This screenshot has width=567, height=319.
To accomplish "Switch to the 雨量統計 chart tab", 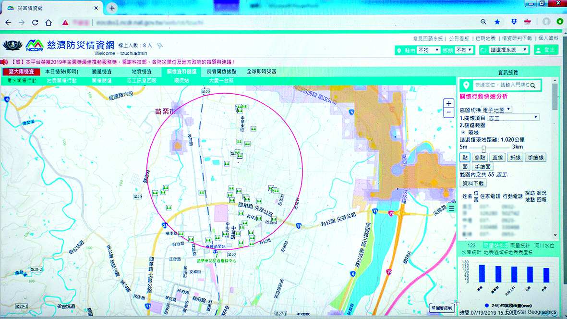I will [x=520, y=245].
